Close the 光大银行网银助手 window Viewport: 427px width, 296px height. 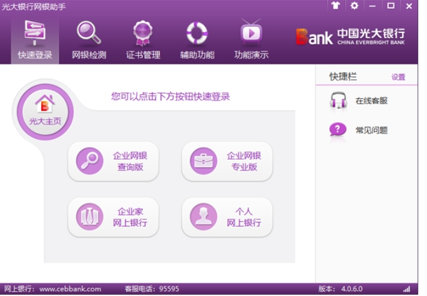click(x=409, y=6)
